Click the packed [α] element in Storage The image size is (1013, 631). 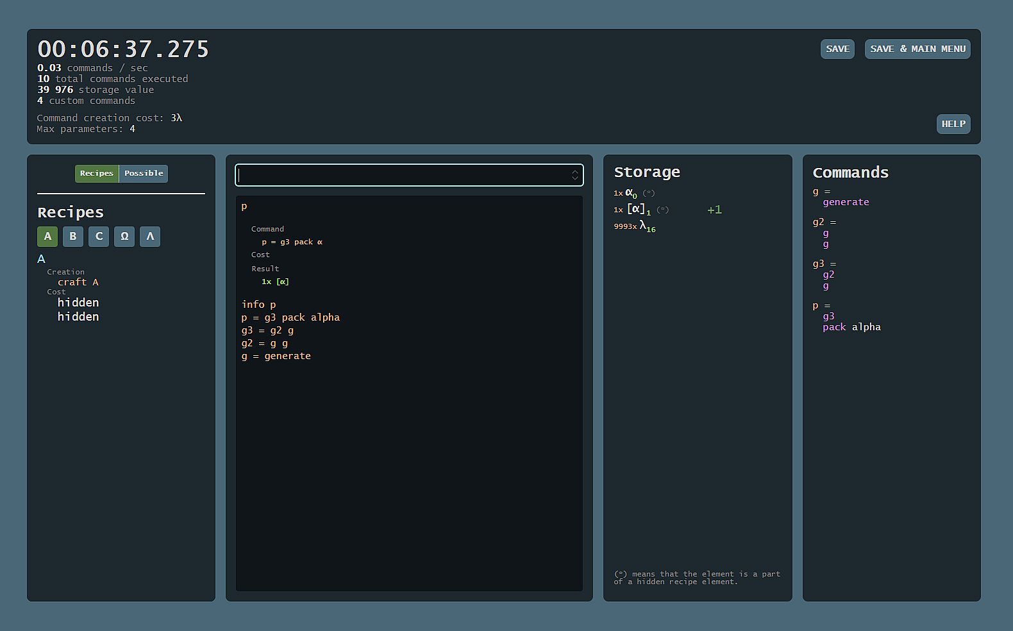click(x=638, y=210)
